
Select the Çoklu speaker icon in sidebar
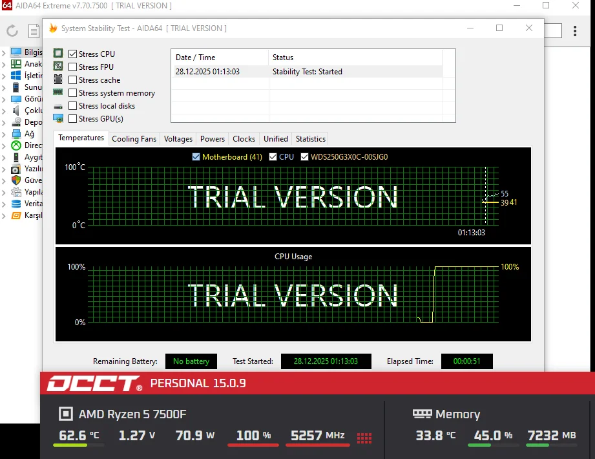click(16, 111)
